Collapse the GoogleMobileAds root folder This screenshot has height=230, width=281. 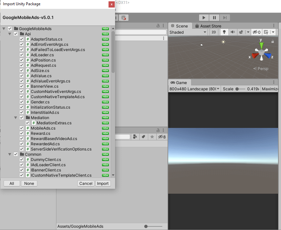4,28
